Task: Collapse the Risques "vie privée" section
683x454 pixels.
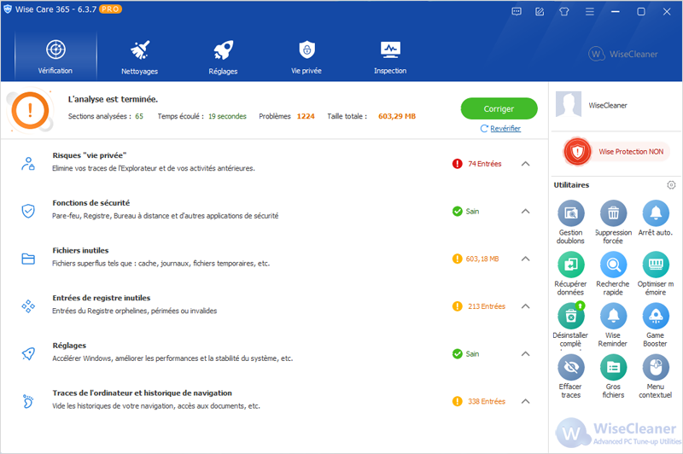Action: pos(526,164)
